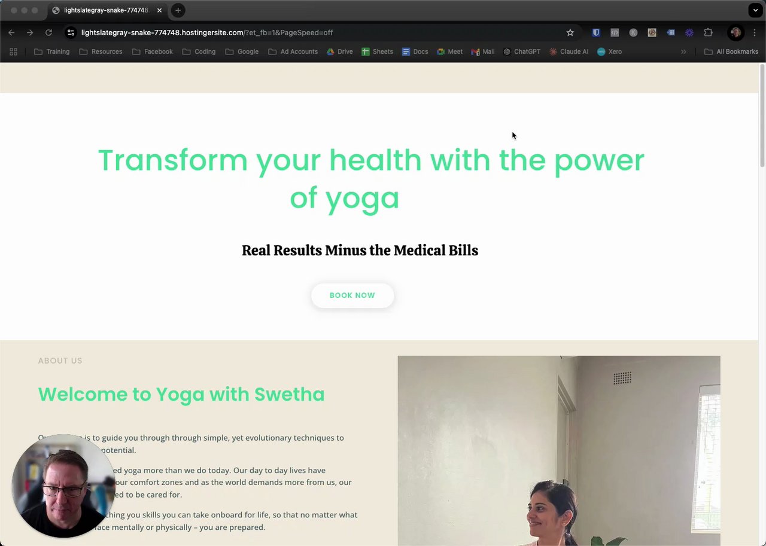766x546 pixels.
Task: Expand the tab search dropdown arrow
Action: click(x=755, y=10)
